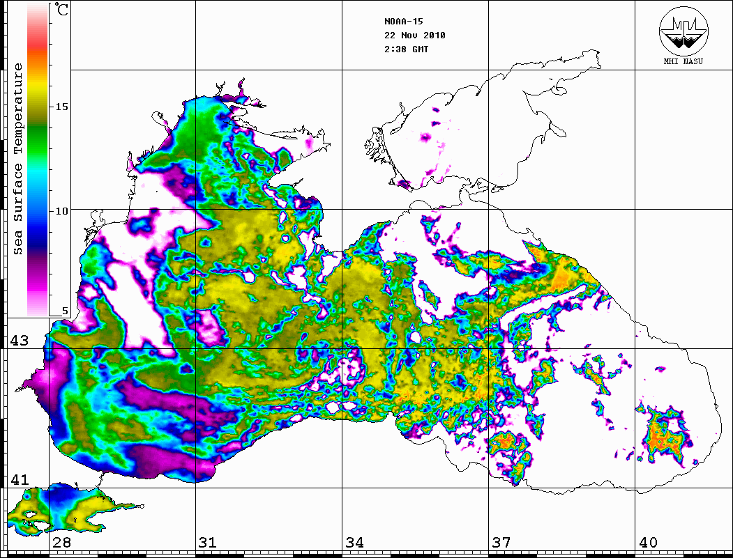Image resolution: width=733 pixels, height=558 pixels.
Task: Click longitude label '28'
Action: 61,542
